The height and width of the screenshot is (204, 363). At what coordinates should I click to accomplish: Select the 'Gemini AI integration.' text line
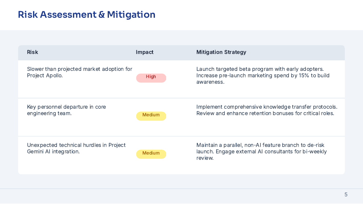point(53,152)
